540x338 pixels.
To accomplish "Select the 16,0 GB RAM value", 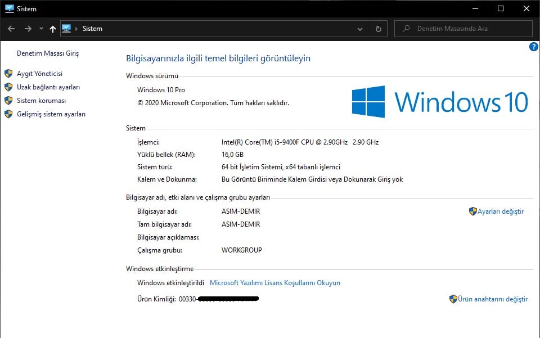I will (x=232, y=155).
